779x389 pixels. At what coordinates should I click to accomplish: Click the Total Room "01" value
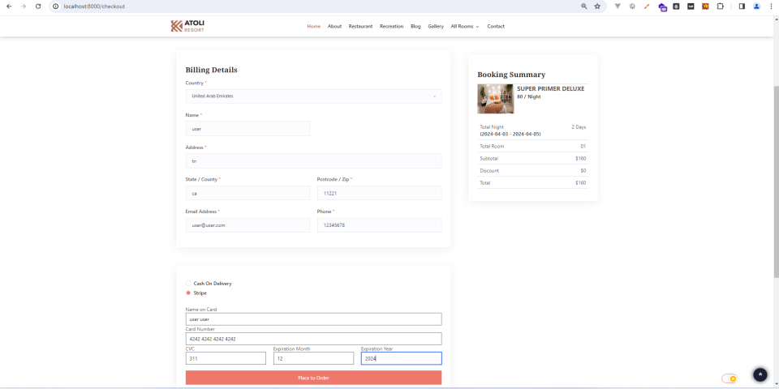tap(583, 147)
